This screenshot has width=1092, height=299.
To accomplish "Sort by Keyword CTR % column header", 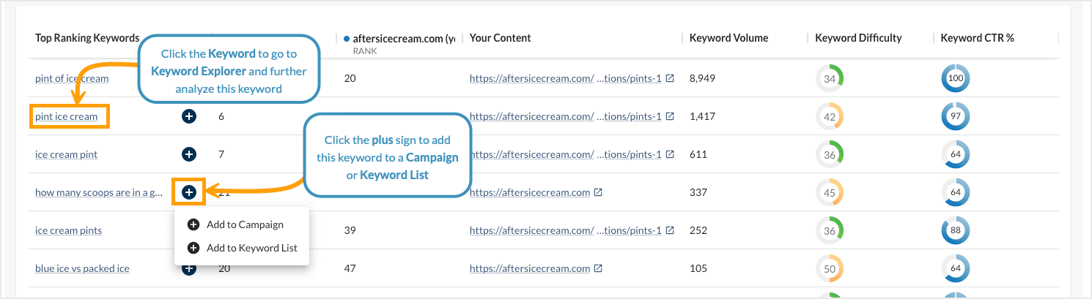I will click(x=977, y=38).
